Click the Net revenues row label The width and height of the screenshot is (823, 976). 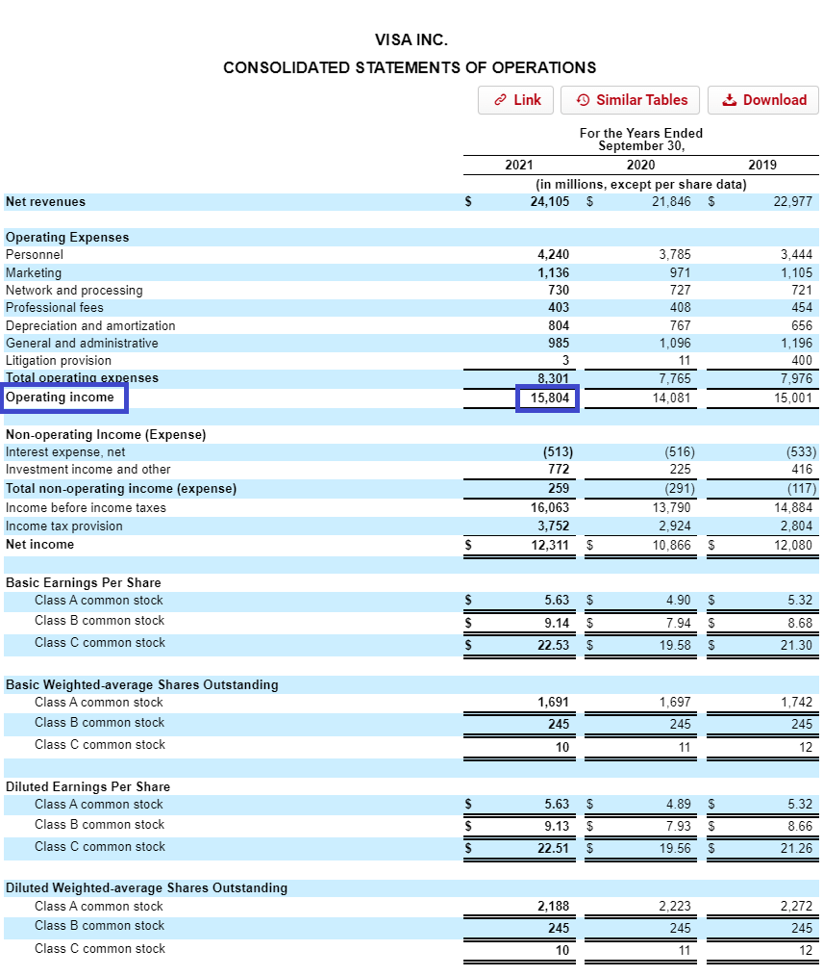(x=45, y=201)
